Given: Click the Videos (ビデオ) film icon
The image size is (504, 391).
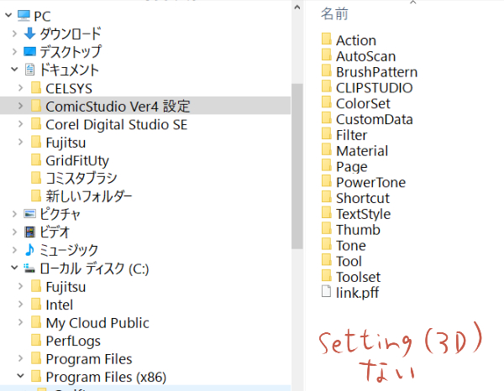Looking at the screenshot, I should [x=30, y=232].
